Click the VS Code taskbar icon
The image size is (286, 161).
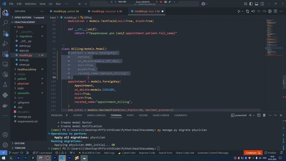point(62,158)
